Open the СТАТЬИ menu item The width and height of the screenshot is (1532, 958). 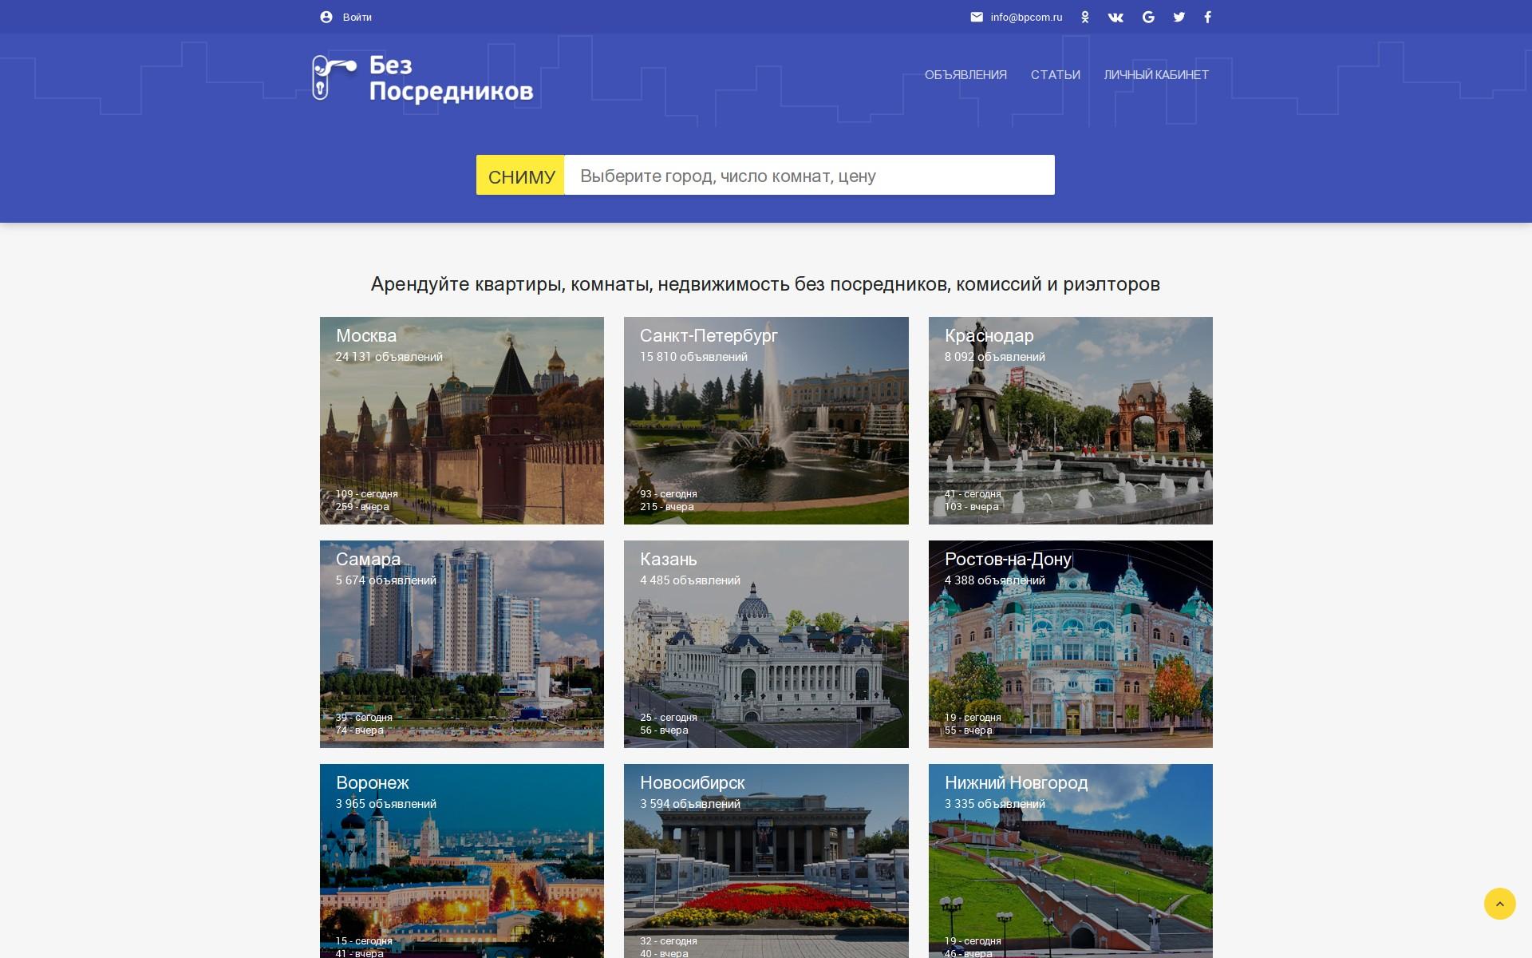coord(1055,75)
